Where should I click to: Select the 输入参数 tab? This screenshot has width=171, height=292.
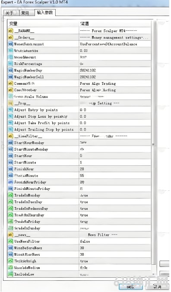coord(45,13)
